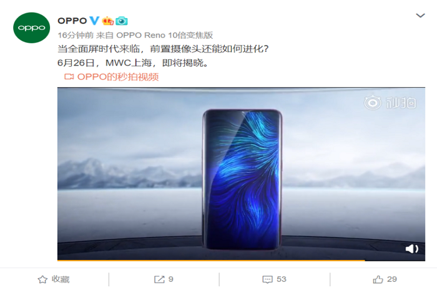Like the post with thumbs-up 29
This screenshot has height=290, width=437.
point(385,279)
